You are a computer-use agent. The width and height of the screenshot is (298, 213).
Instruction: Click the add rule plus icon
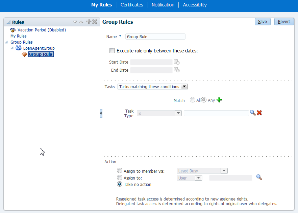pos(89,22)
